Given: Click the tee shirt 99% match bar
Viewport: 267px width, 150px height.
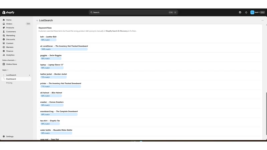Looking at the screenshot, I should 50,124.
